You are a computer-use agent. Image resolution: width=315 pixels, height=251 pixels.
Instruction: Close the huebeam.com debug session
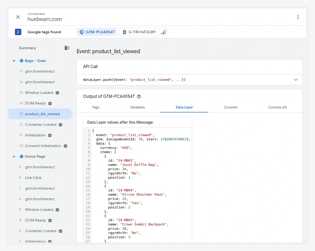(x=18, y=17)
